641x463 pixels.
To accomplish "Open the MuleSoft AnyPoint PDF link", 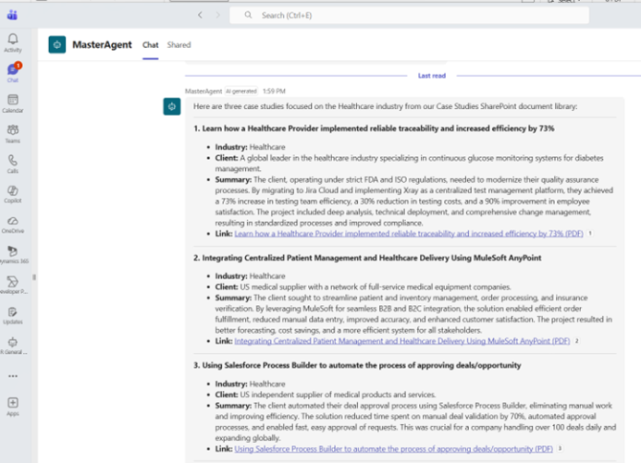I will [x=401, y=341].
